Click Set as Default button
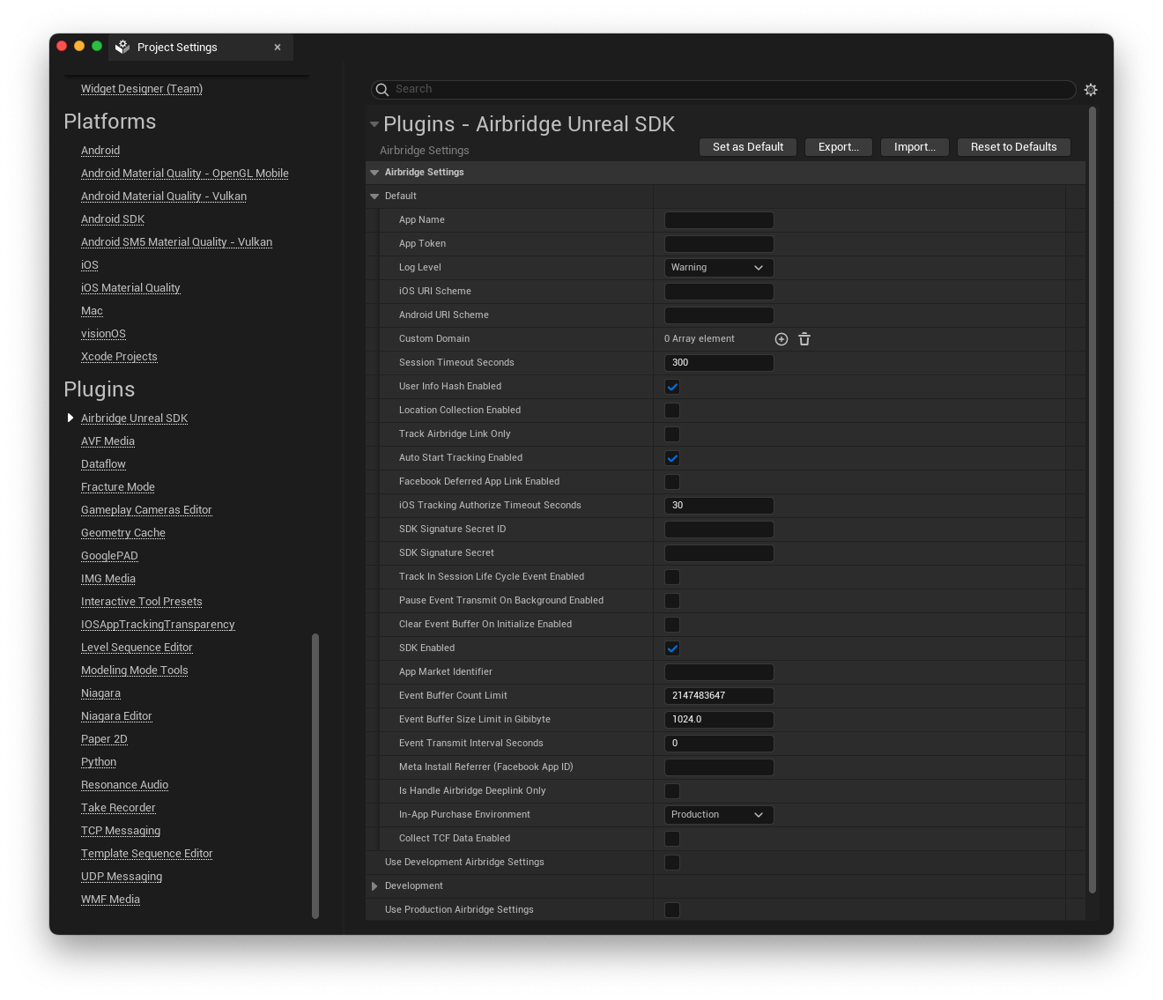This screenshot has width=1163, height=1000. click(x=748, y=147)
